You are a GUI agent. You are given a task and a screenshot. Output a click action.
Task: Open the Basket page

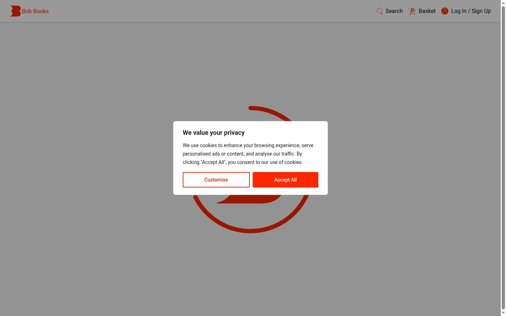[x=427, y=11]
